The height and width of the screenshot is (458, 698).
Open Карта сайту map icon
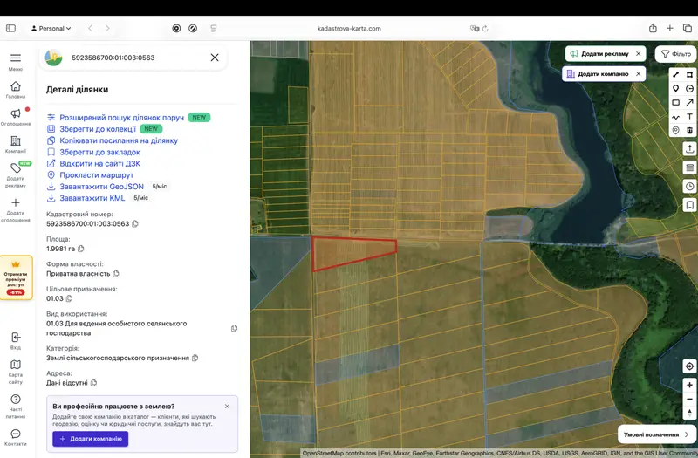(16, 365)
